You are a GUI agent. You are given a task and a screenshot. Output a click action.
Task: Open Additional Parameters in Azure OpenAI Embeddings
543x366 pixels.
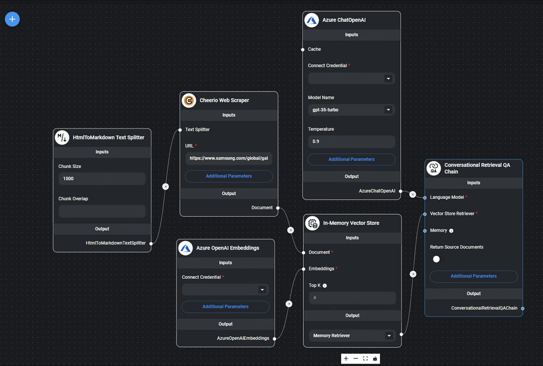click(225, 307)
